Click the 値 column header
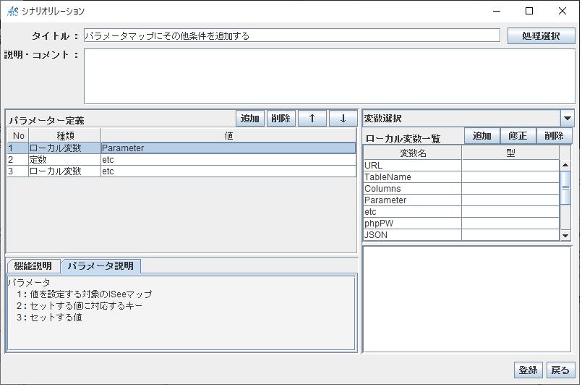582x387 pixels. click(228, 135)
